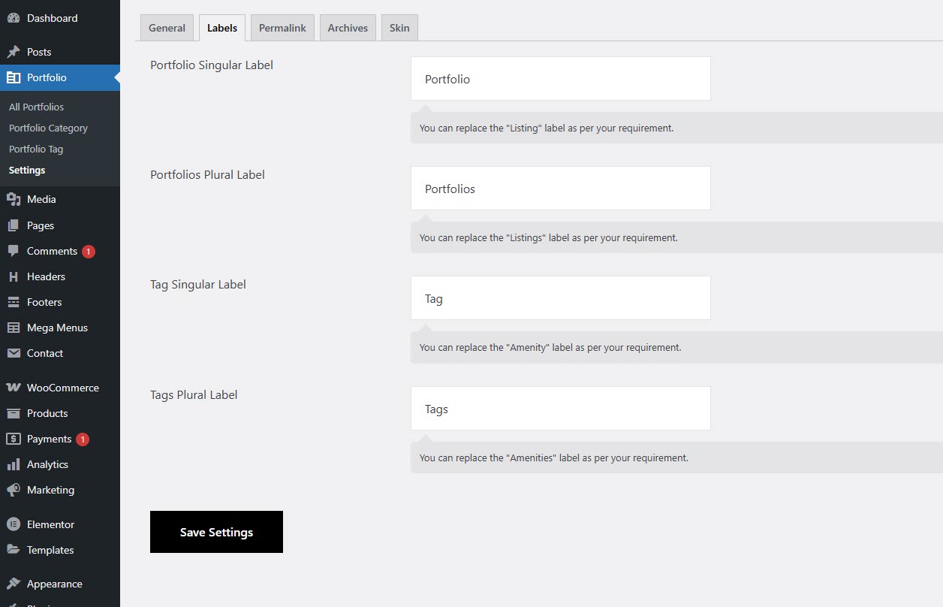
Task: Open WooCommerce via its logo icon
Action: 14,388
